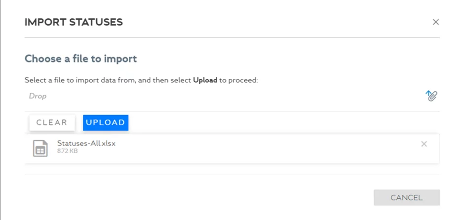
Task: Click the "Select a file to import" instruction text
Action: (79, 80)
